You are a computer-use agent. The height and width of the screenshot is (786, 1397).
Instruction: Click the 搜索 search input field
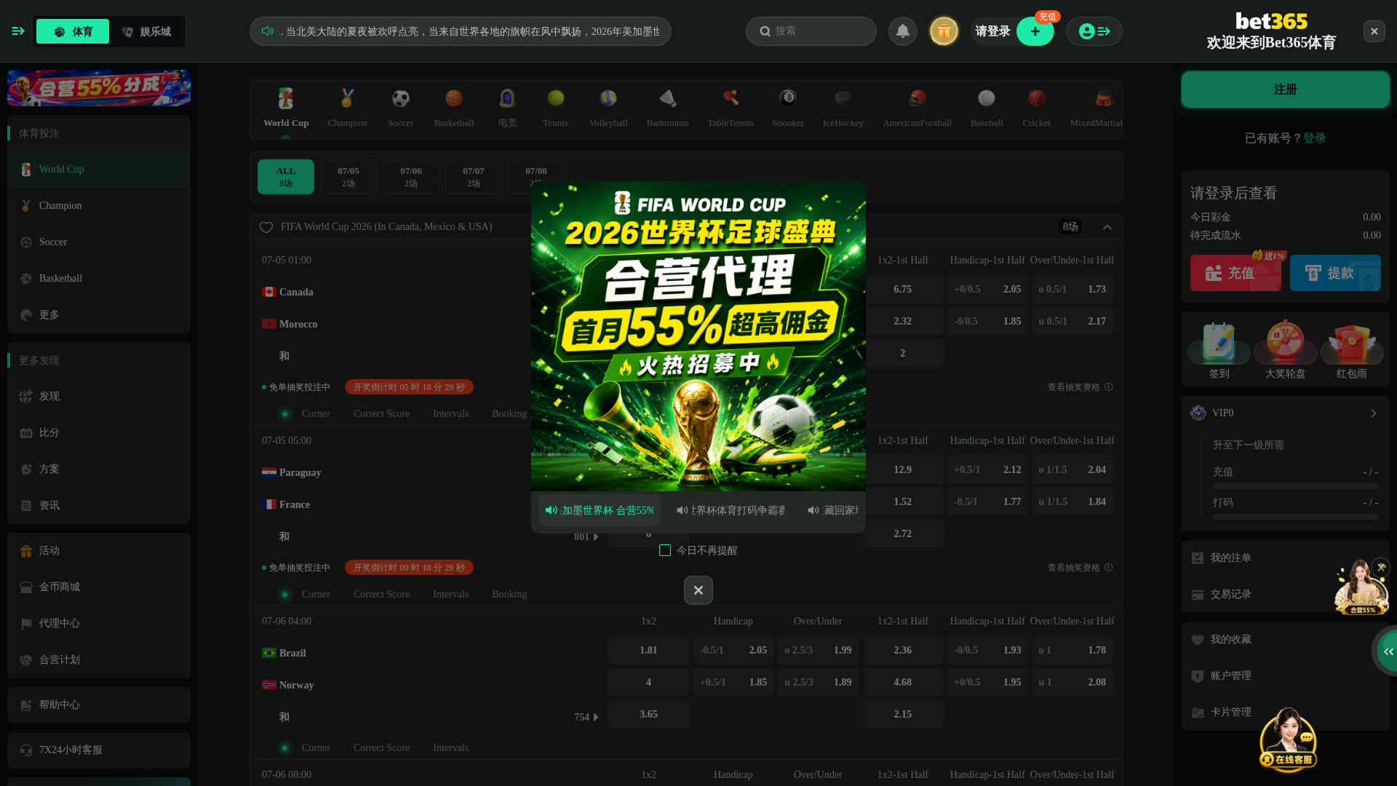pyautogui.click(x=811, y=31)
